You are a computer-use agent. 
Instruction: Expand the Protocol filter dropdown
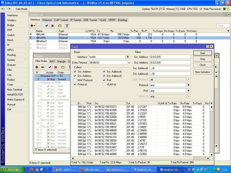point(189,85)
